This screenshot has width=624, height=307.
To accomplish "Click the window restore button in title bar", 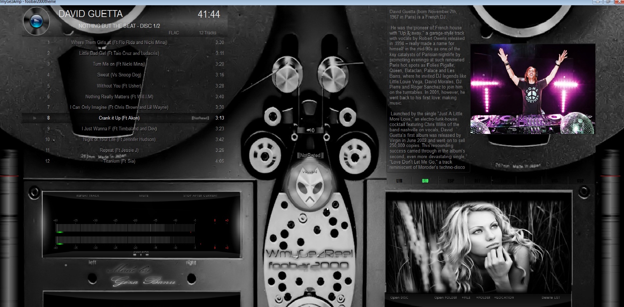I will (x=608, y=2).
